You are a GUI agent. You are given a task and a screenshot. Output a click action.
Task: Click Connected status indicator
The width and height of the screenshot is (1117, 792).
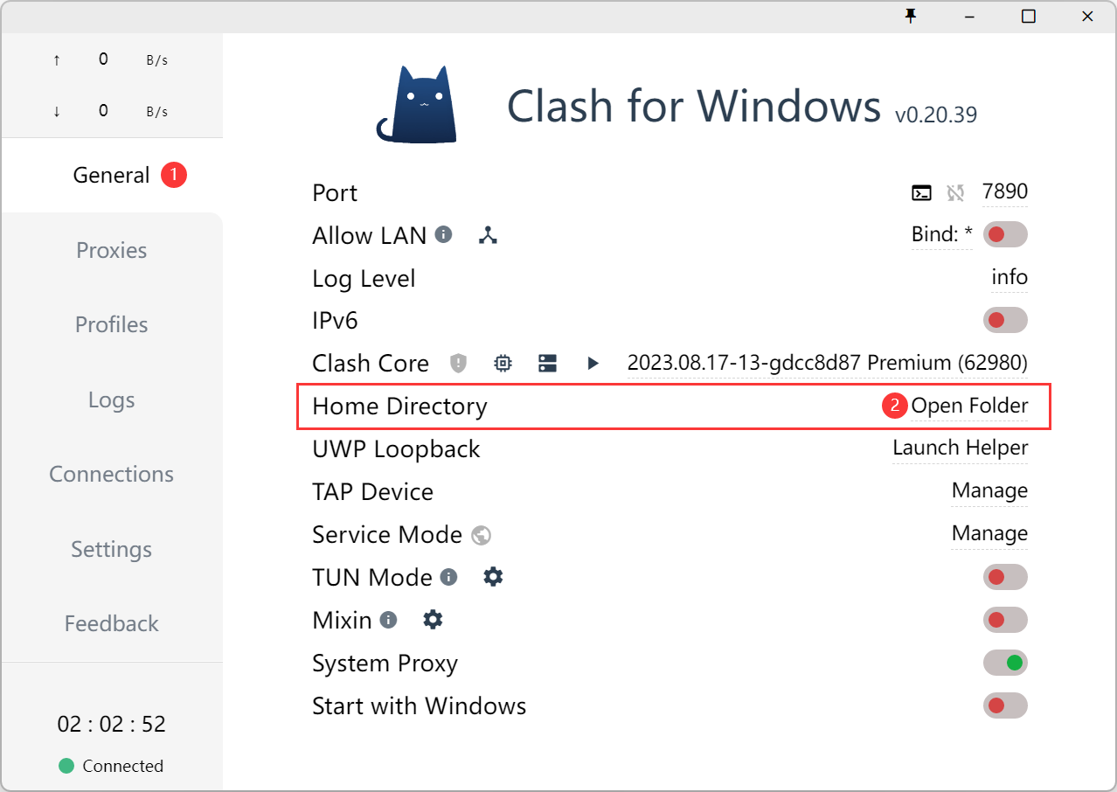pyautogui.click(x=111, y=766)
